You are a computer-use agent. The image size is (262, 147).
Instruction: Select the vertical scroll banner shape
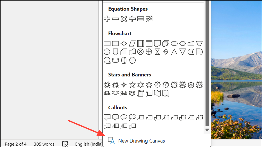[x=141, y=93]
